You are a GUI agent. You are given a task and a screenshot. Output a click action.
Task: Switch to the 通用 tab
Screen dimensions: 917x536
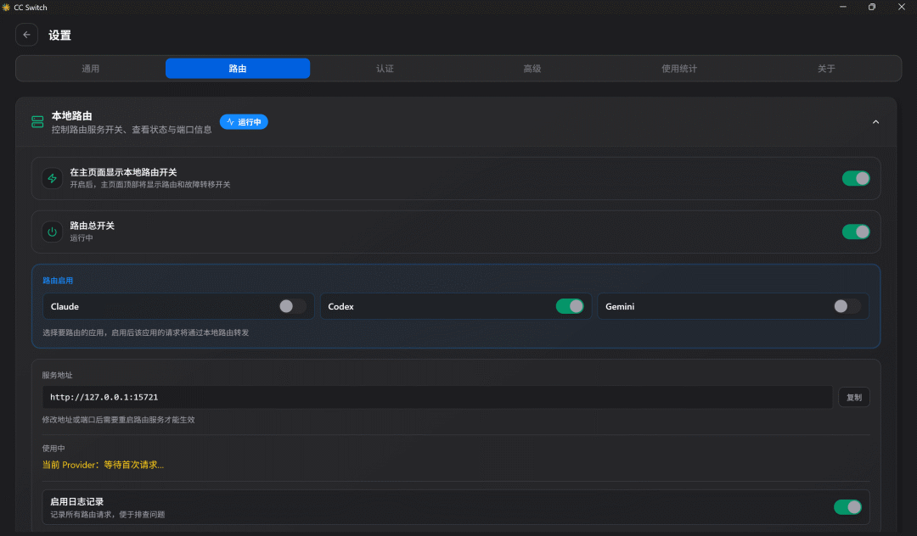(x=91, y=69)
